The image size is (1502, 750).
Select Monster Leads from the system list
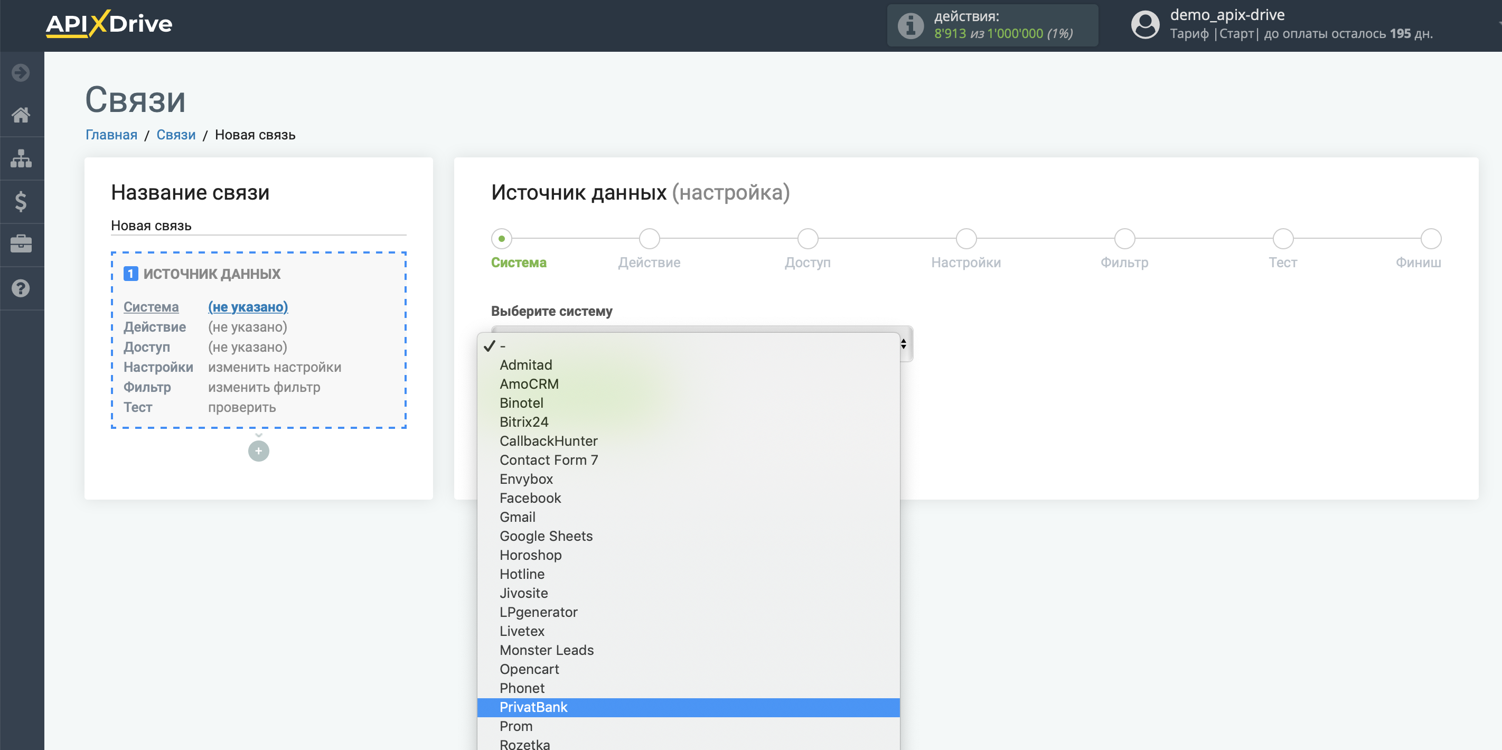(x=688, y=650)
